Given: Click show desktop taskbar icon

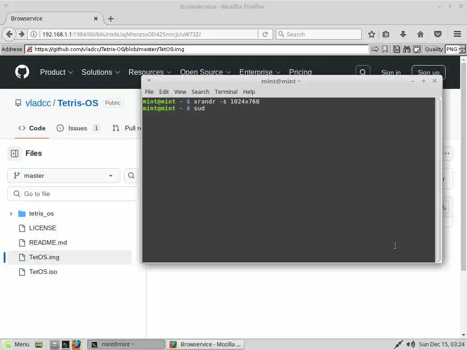Looking at the screenshot, I should click(x=54, y=345).
